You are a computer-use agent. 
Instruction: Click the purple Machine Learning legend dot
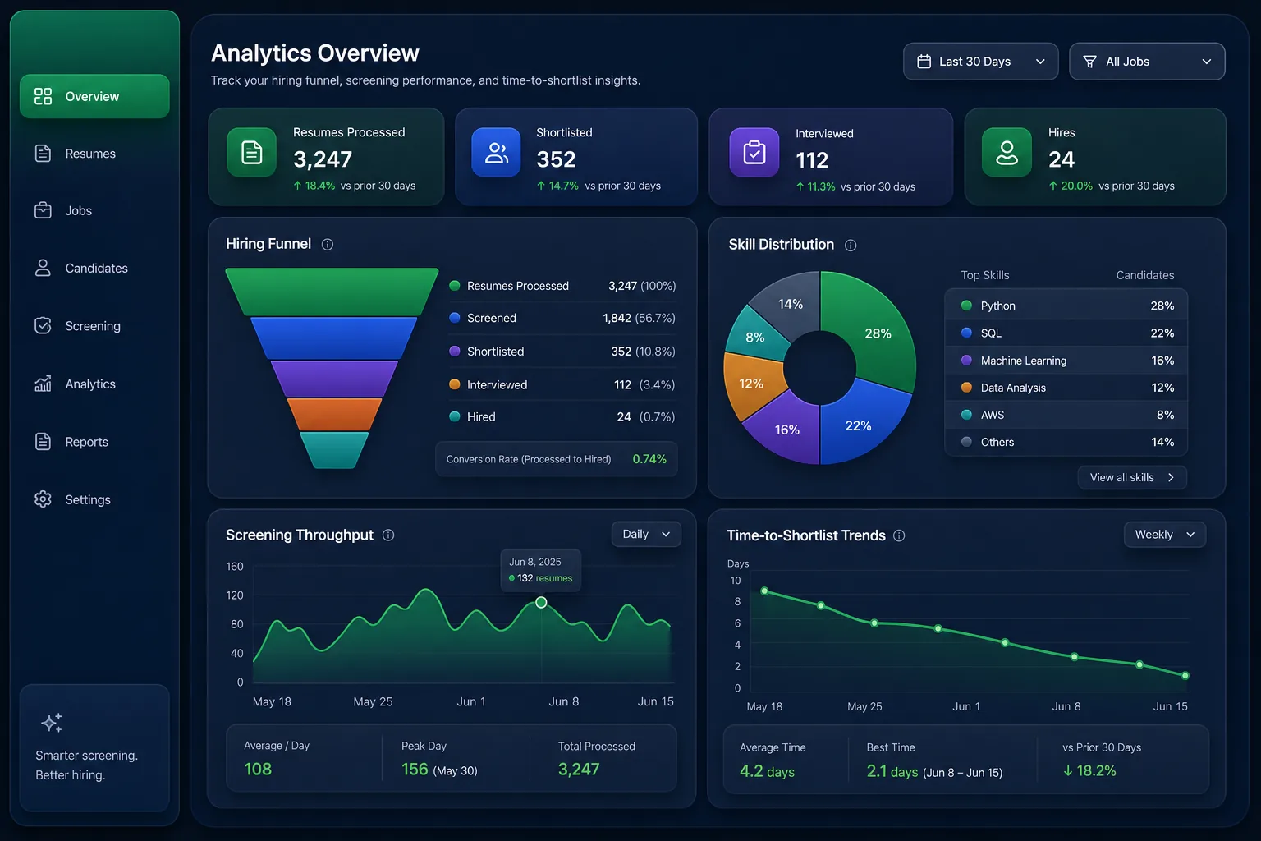coord(966,361)
